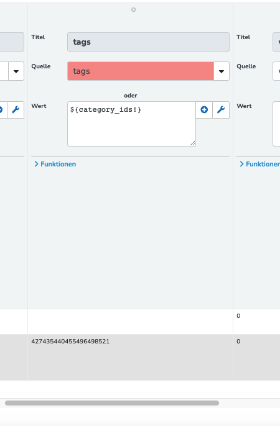Open the rightmost column's Quelle dropdown
This screenshot has height=426, width=280.
coord(276,71)
